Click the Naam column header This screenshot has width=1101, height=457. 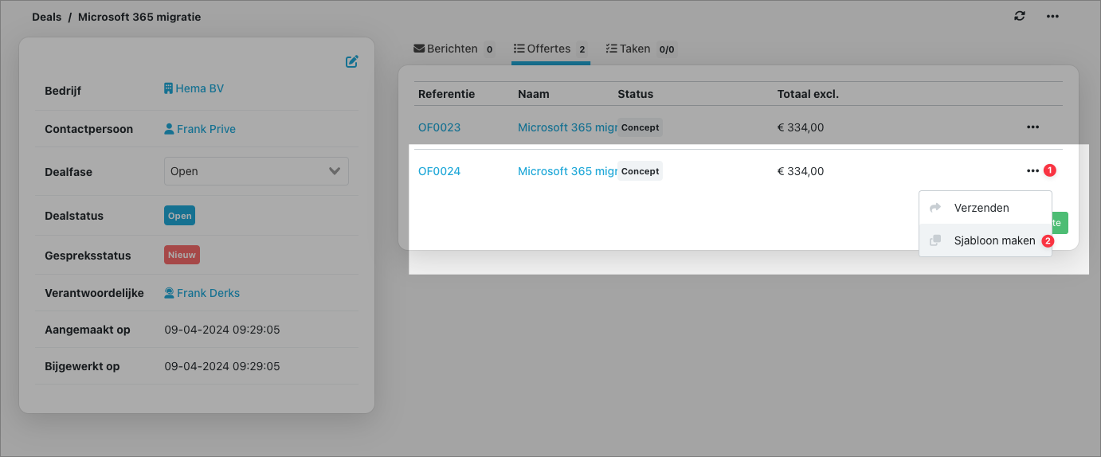534,94
